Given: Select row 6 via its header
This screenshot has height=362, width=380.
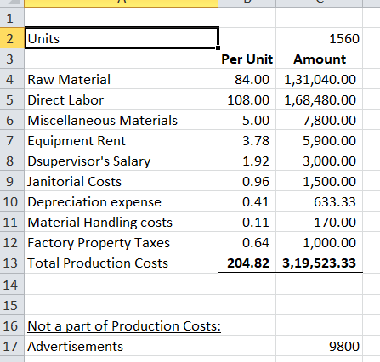Looking at the screenshot, I should (x=12, y=120).
